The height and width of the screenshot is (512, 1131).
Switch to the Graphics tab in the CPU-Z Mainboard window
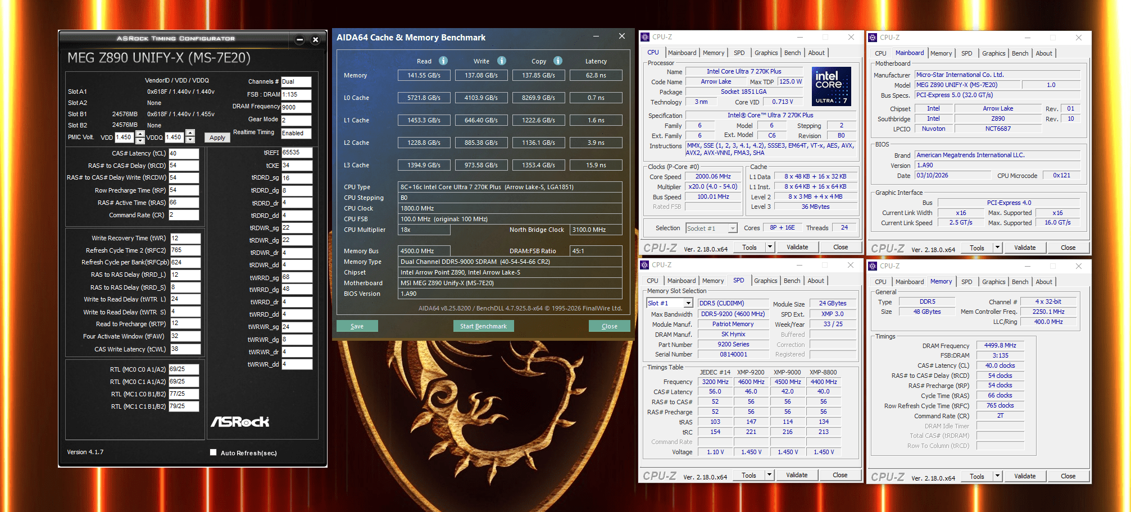(x=993, y=53)
